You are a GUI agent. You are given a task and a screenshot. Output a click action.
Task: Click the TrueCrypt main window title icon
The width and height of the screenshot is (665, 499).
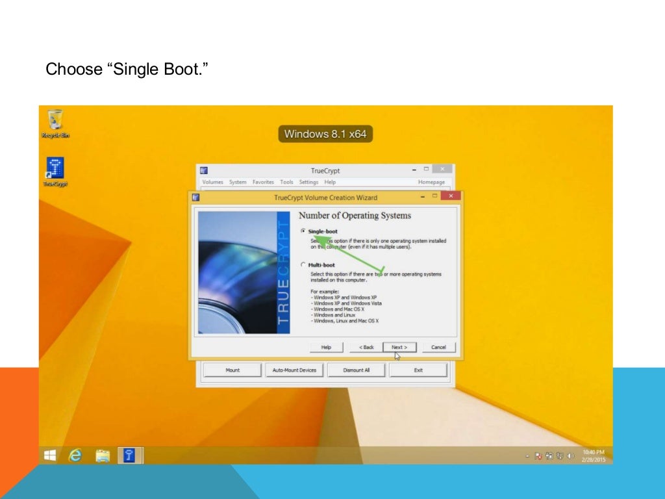coord(203,170)
